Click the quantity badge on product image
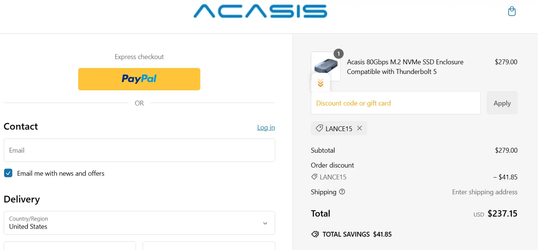 tap(338, 54)
